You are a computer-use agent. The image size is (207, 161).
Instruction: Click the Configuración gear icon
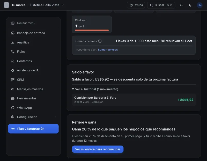[x=13, y=117]
